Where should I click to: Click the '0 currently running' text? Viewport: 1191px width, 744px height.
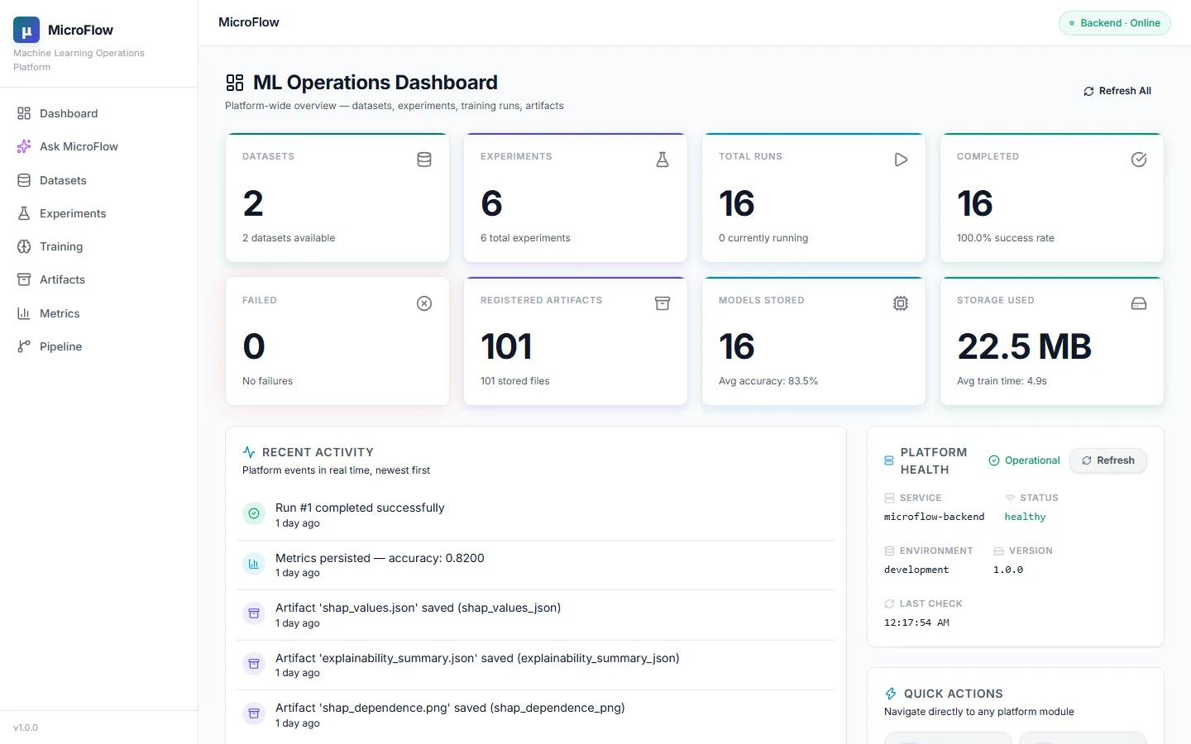[763, 238]
